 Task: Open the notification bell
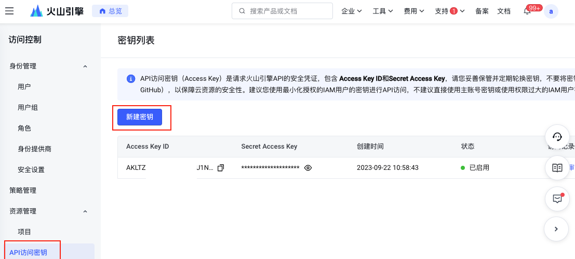tap(527, 11)
